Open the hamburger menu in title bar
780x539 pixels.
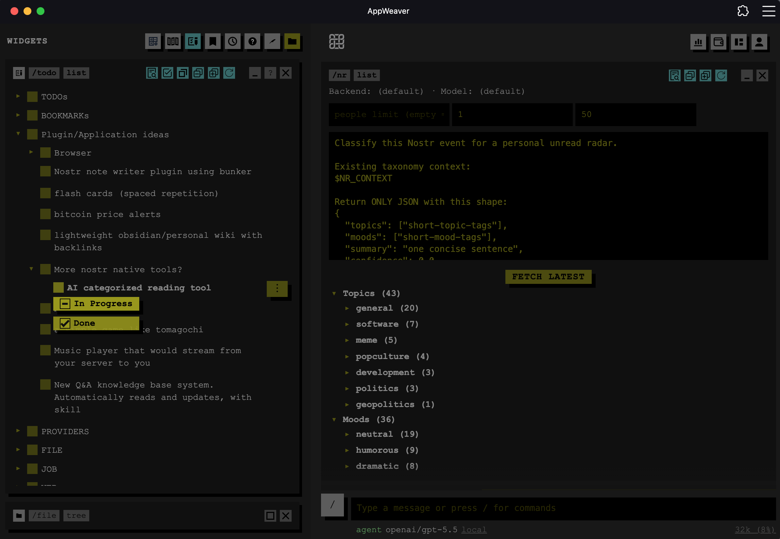(x=769, y=11)
